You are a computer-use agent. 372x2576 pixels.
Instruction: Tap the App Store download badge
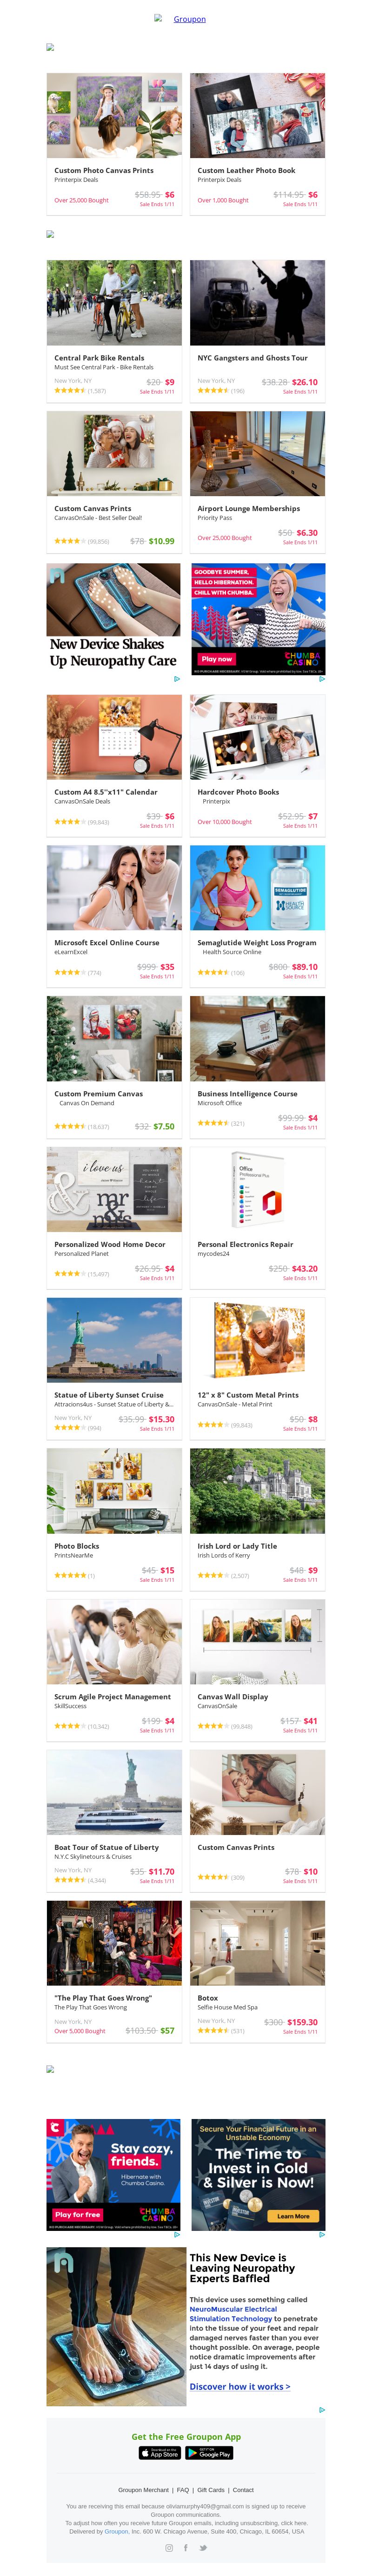click(x=159, y=2452)
